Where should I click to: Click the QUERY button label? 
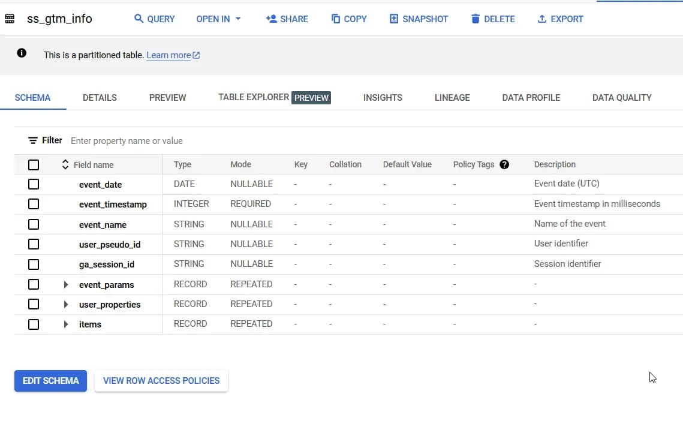[161, 19]
